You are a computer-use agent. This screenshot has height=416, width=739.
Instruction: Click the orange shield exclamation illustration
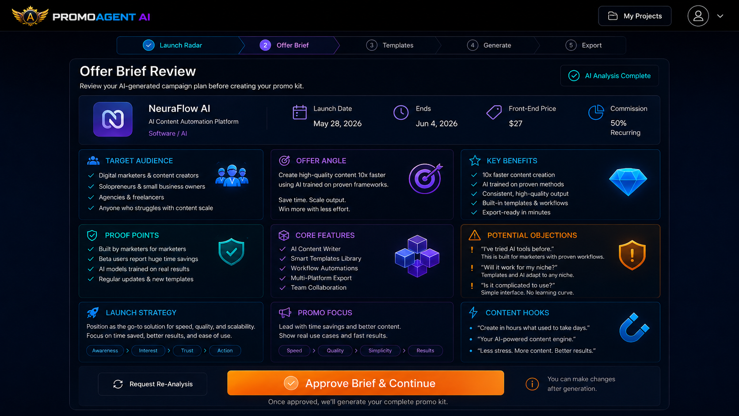(x=632, y=255)
